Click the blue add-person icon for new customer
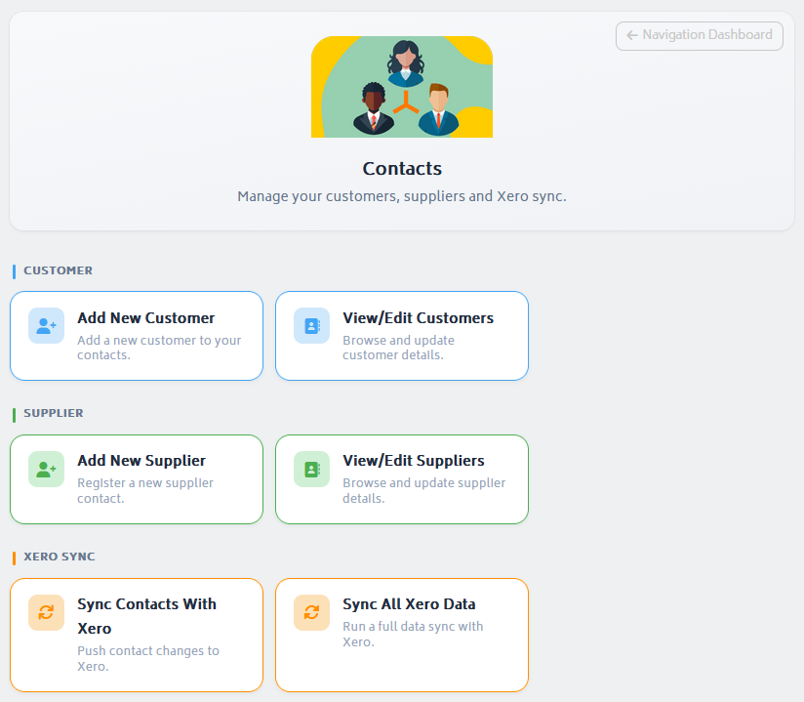This screenshot has height=702, width=804. [x=46, y=326]
